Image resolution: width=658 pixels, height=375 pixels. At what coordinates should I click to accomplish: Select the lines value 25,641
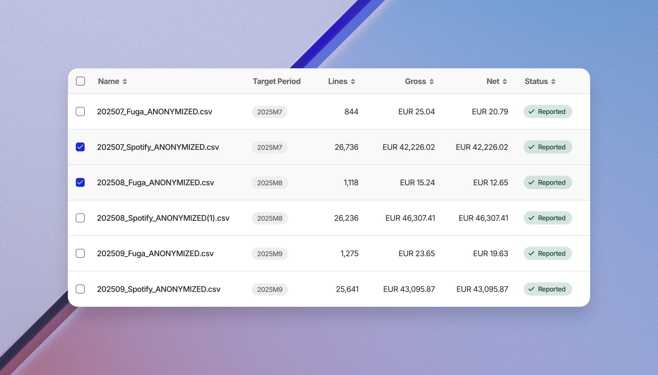coord(347,289)
